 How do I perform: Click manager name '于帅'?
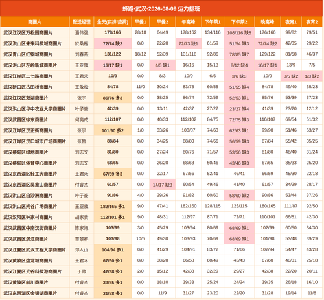point(82,271)
